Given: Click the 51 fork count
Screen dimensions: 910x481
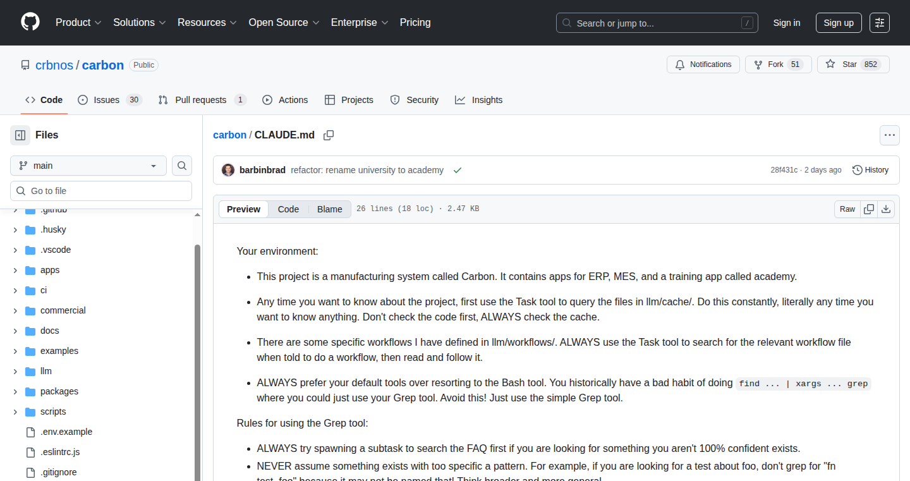Looking at the screenshot, I should [795, 64].
